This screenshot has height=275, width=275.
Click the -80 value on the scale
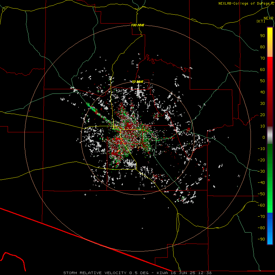tap(261, 228)
